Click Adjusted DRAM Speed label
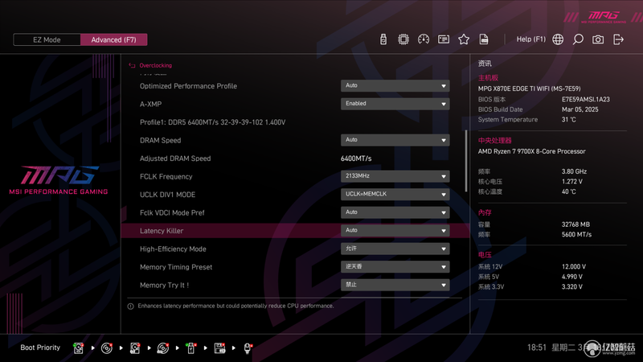This screenshot has width=643, height=362. [175, 158]
